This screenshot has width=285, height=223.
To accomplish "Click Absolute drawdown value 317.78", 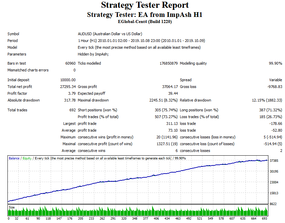I will tap(70, 100).
